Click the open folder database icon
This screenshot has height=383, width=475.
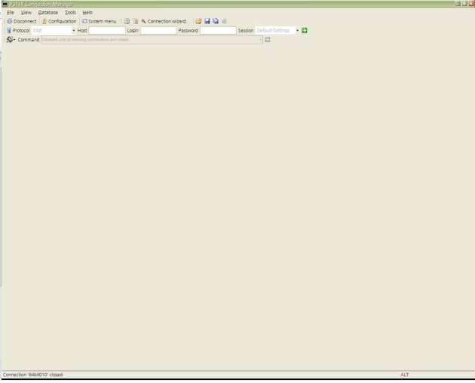click(198, 21)
